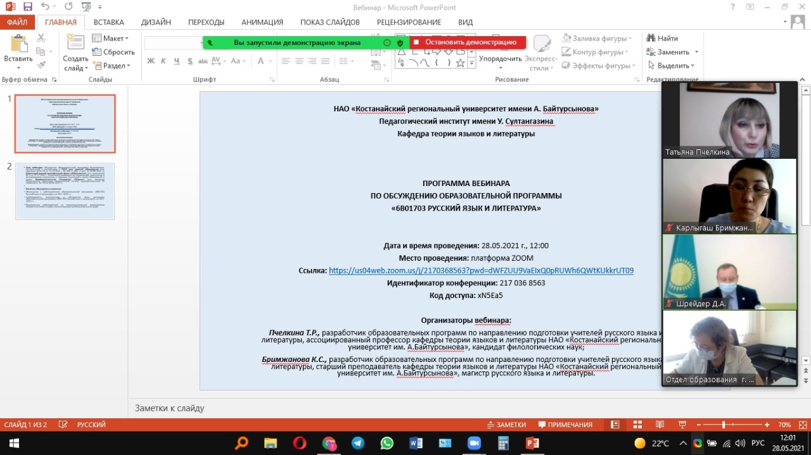Open the Zoom meeting link on the slide
The image size is (811, 455).
(x=481, y=271)
